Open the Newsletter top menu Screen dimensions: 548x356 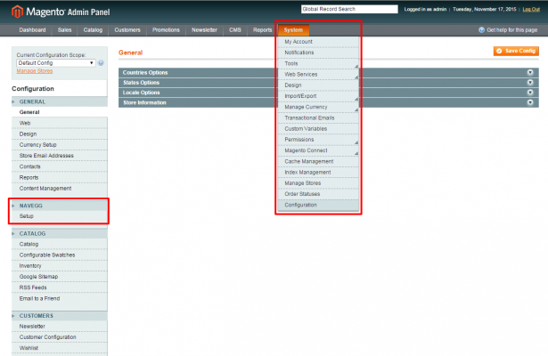[x=204, y=30]
